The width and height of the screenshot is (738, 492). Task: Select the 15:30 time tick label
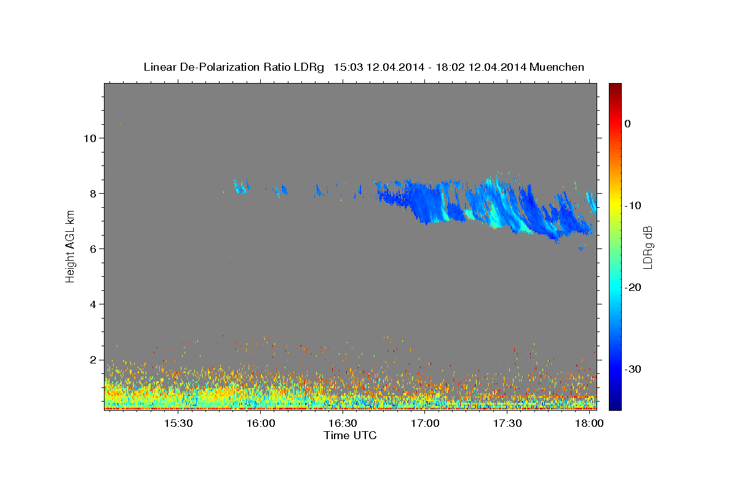point(178,424)
